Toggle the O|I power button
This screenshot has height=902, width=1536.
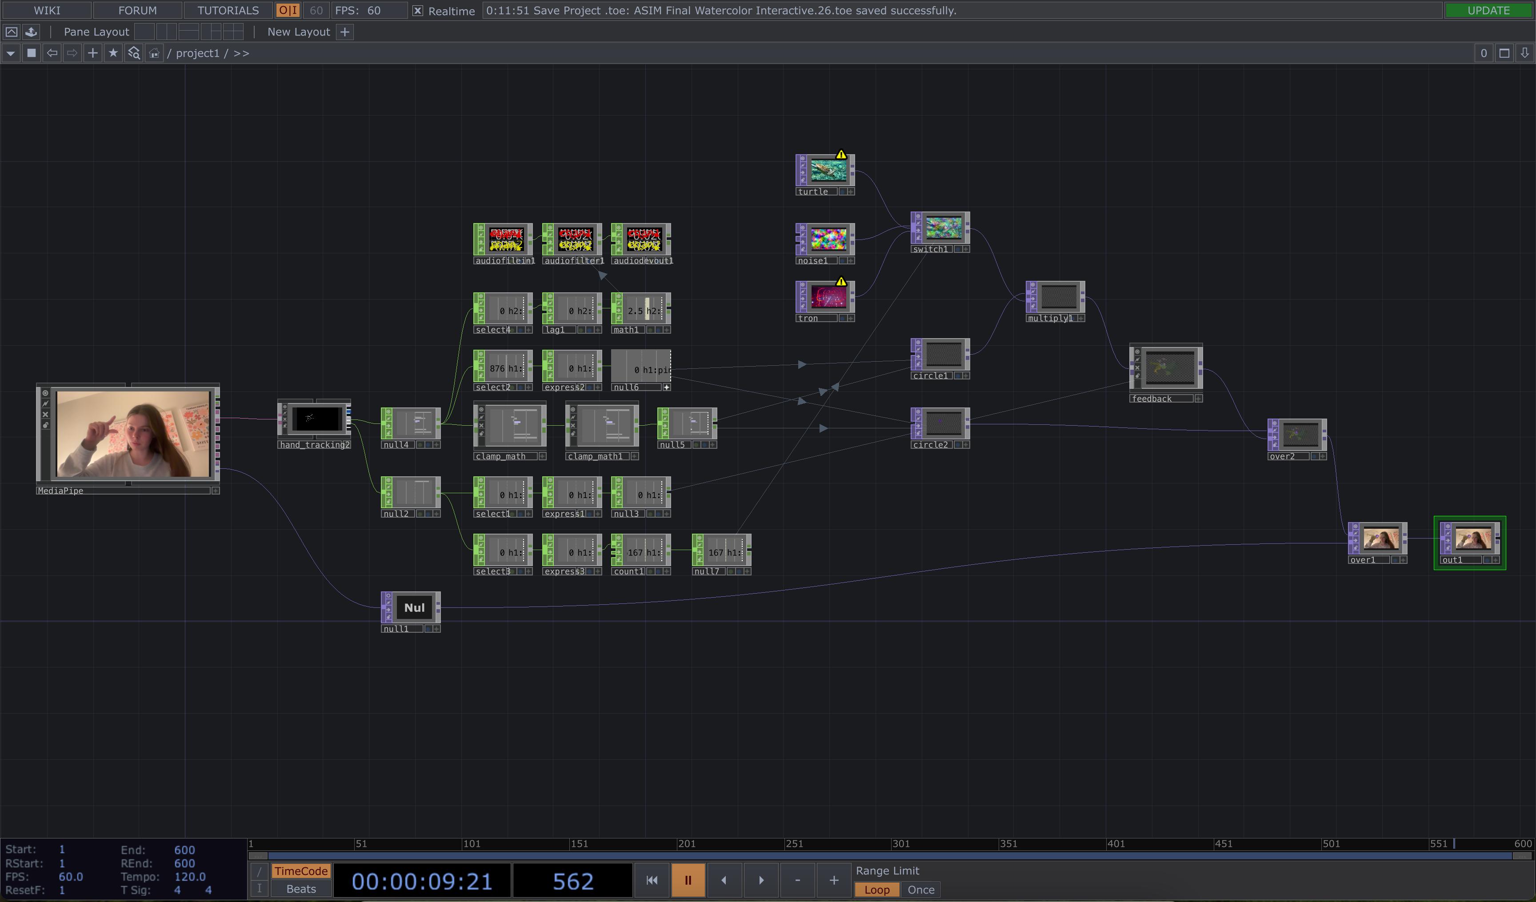288,10
